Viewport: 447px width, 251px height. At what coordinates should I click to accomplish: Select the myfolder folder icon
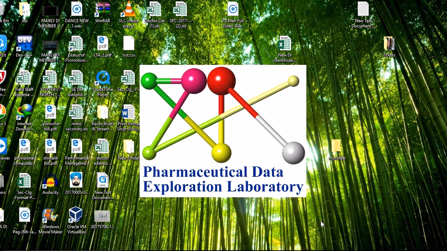point(337,147)
